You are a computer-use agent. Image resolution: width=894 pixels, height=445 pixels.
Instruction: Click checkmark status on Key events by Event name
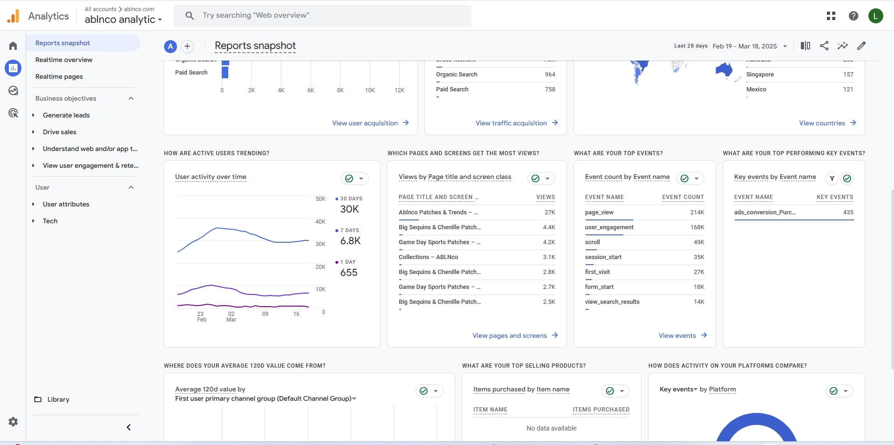[847, 178]
